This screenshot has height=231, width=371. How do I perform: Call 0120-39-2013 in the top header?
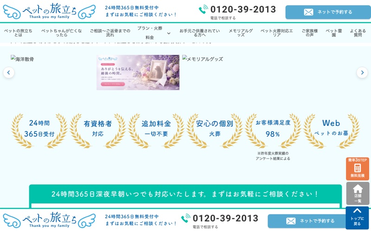point(243,9)
